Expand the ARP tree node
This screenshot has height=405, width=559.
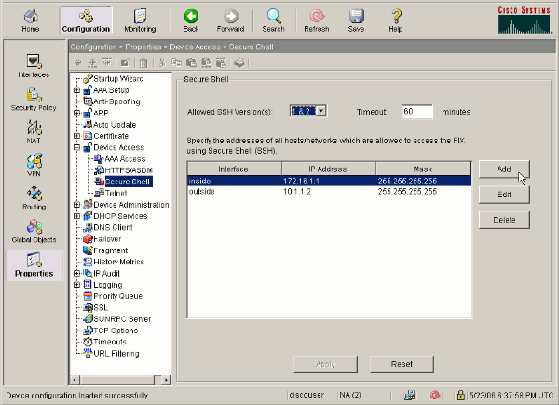tap(76, 113)
